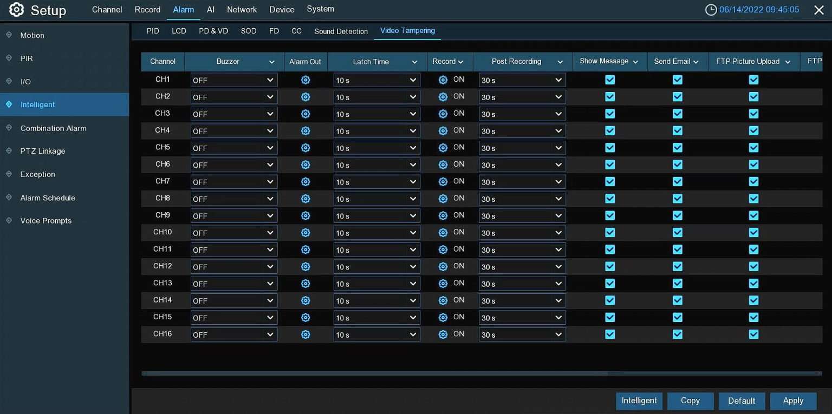Click Alarm Out gear for CH16
The width and height of the screenshot is (832, 414).
click(305, 334)
